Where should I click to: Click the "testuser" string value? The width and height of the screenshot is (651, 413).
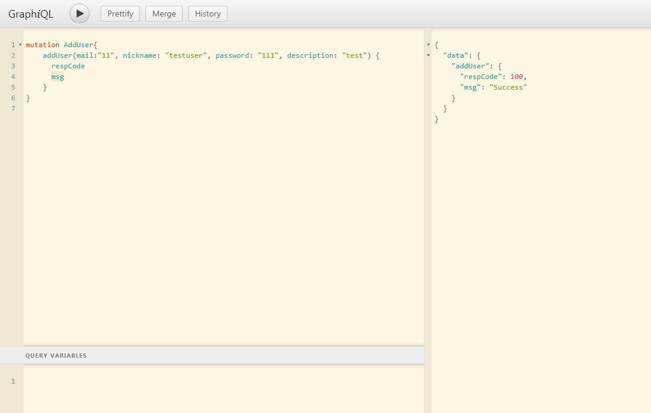click(186, 55)
